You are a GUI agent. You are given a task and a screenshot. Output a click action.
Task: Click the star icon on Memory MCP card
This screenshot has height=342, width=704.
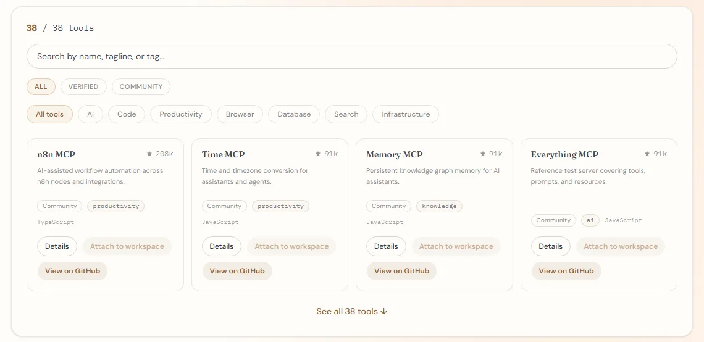point(483,154)
